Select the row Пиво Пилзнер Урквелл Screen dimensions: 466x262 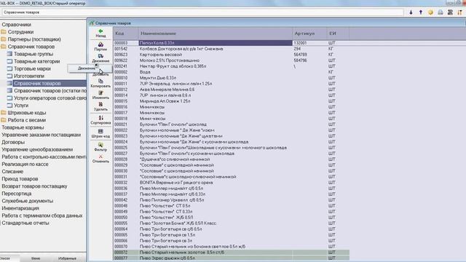pyautogui.click(x=232, y=200)
